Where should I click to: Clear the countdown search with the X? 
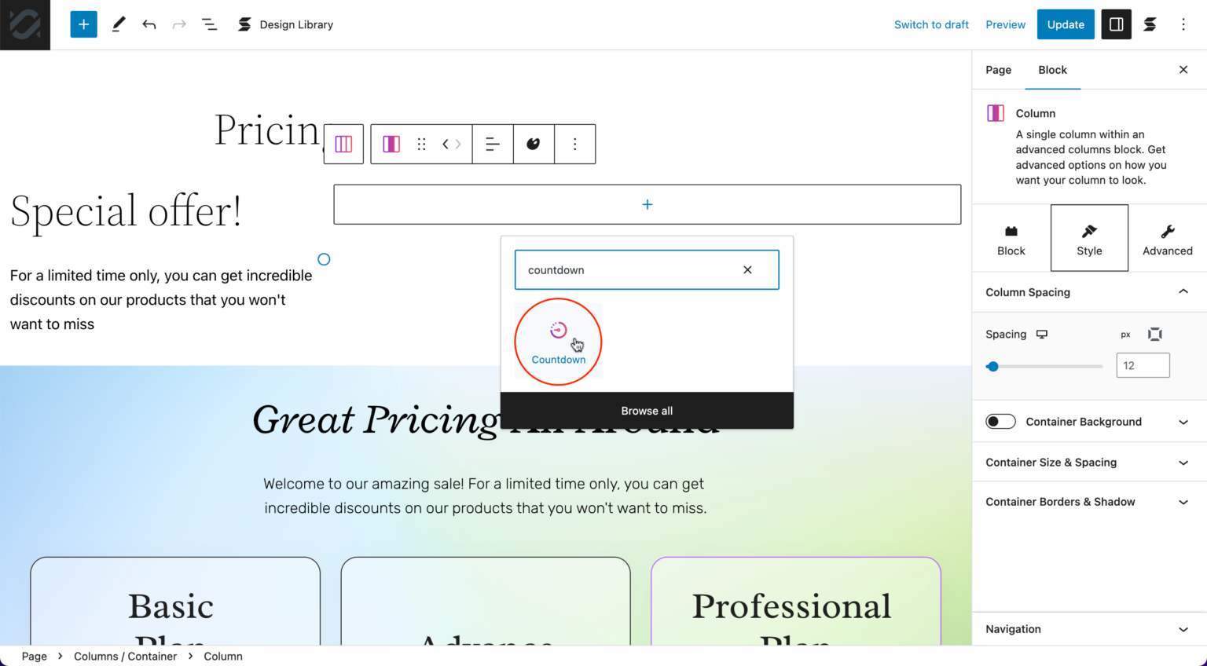pyautogui.click(x=747, y=269)
